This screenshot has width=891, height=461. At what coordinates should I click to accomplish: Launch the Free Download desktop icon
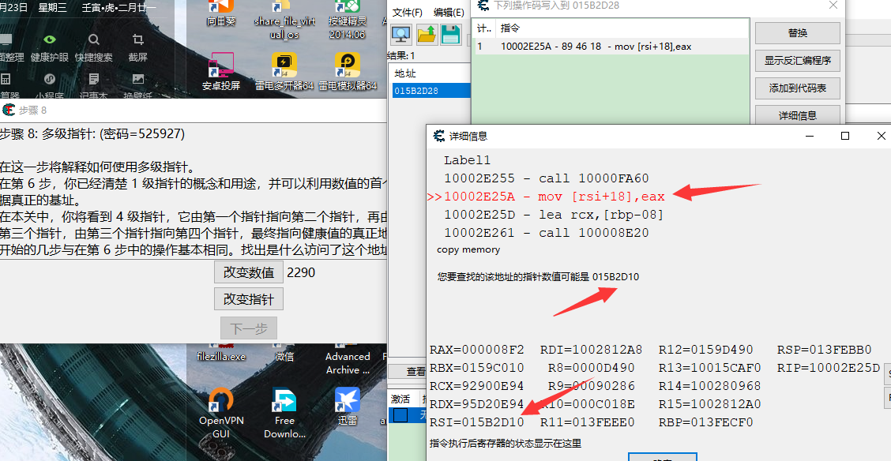pos(284,413)
